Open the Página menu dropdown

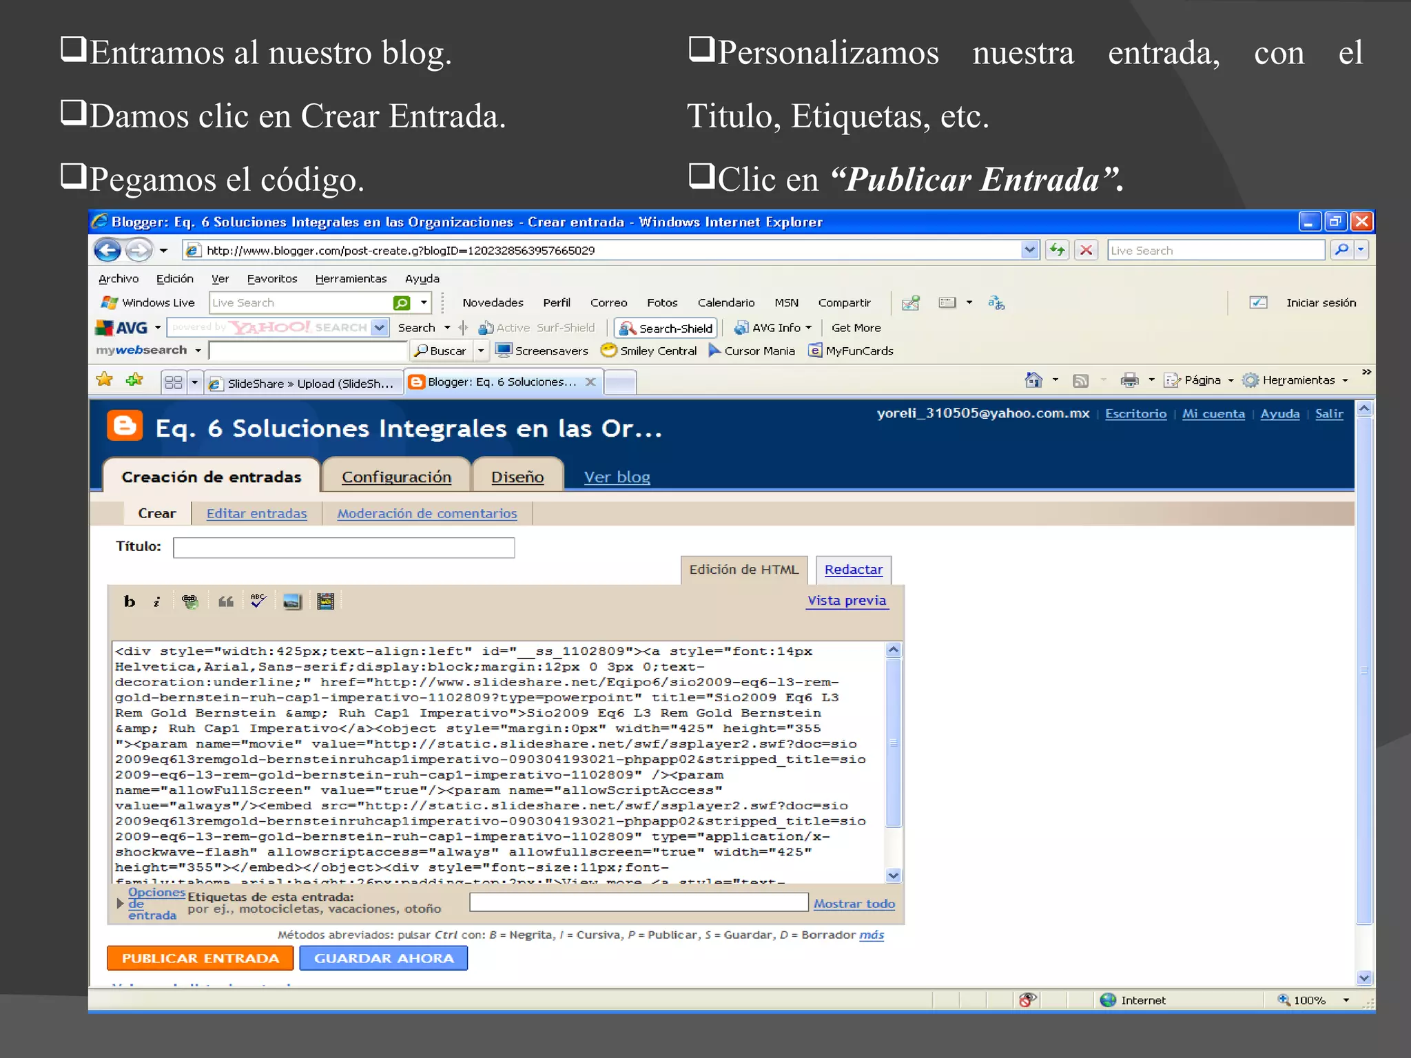click(1230, 380)
